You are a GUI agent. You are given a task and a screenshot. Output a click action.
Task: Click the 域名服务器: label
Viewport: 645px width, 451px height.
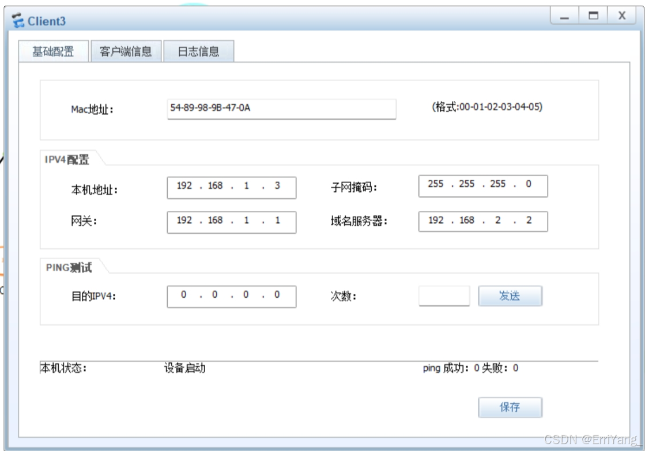(x=359, y=221)
